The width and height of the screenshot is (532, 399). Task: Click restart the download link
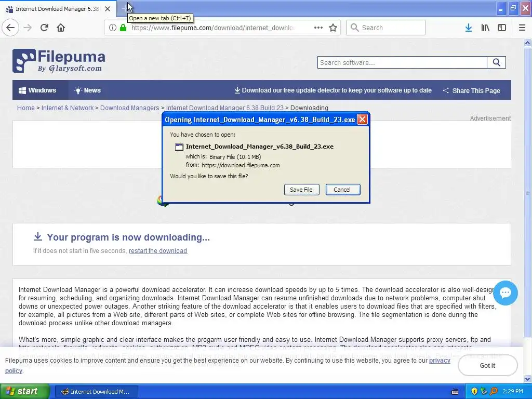click(158, 251)
